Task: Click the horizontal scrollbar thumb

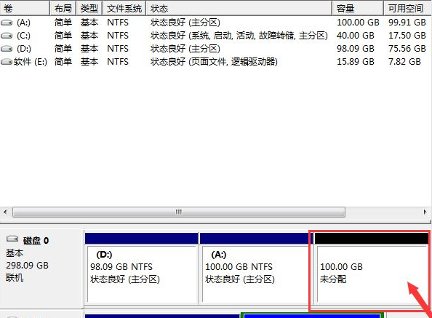Action: (179, 212)
